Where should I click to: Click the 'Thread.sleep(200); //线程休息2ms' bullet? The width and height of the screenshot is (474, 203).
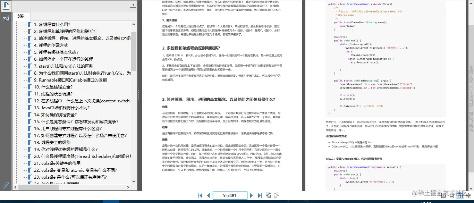(x=352, y=142)
